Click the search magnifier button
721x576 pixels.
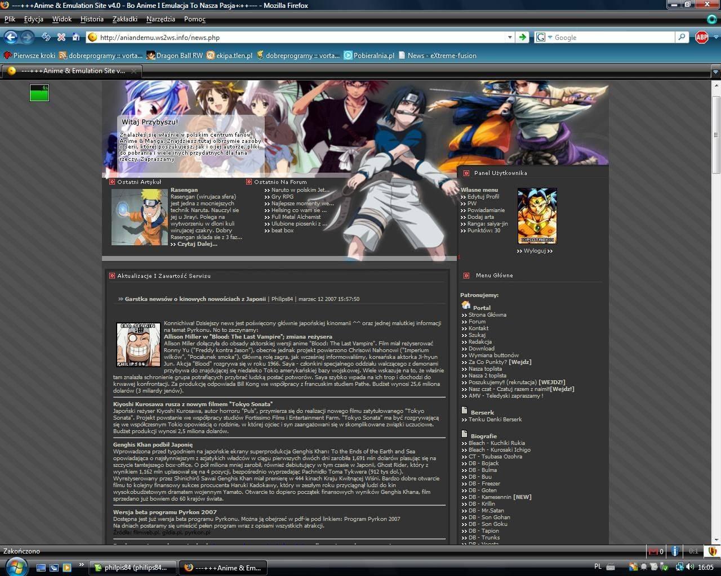click(682, 37)
